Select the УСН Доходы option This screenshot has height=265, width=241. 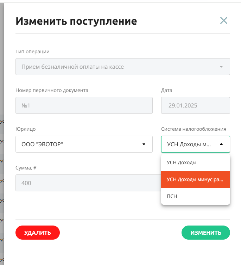pyautogui.click(x=195, y=162)
